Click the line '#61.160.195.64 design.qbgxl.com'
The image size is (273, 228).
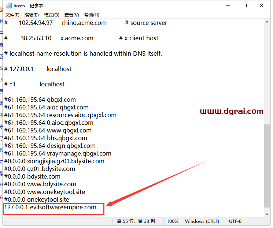tap(50, 146)
